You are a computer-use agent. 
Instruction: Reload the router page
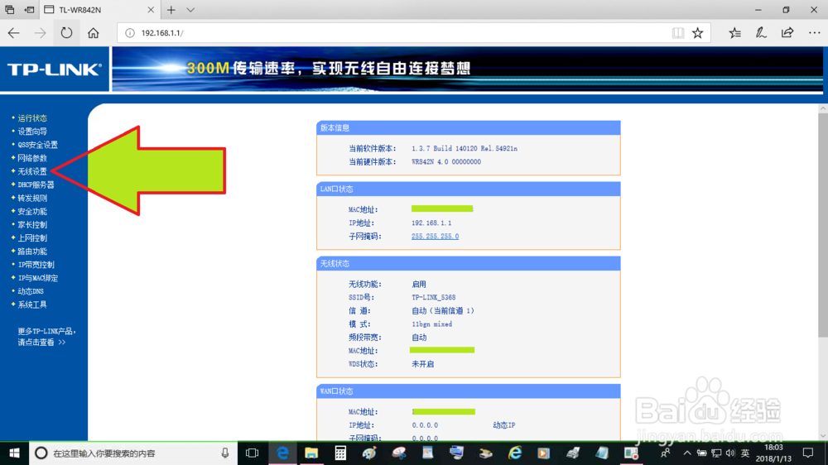66,33
